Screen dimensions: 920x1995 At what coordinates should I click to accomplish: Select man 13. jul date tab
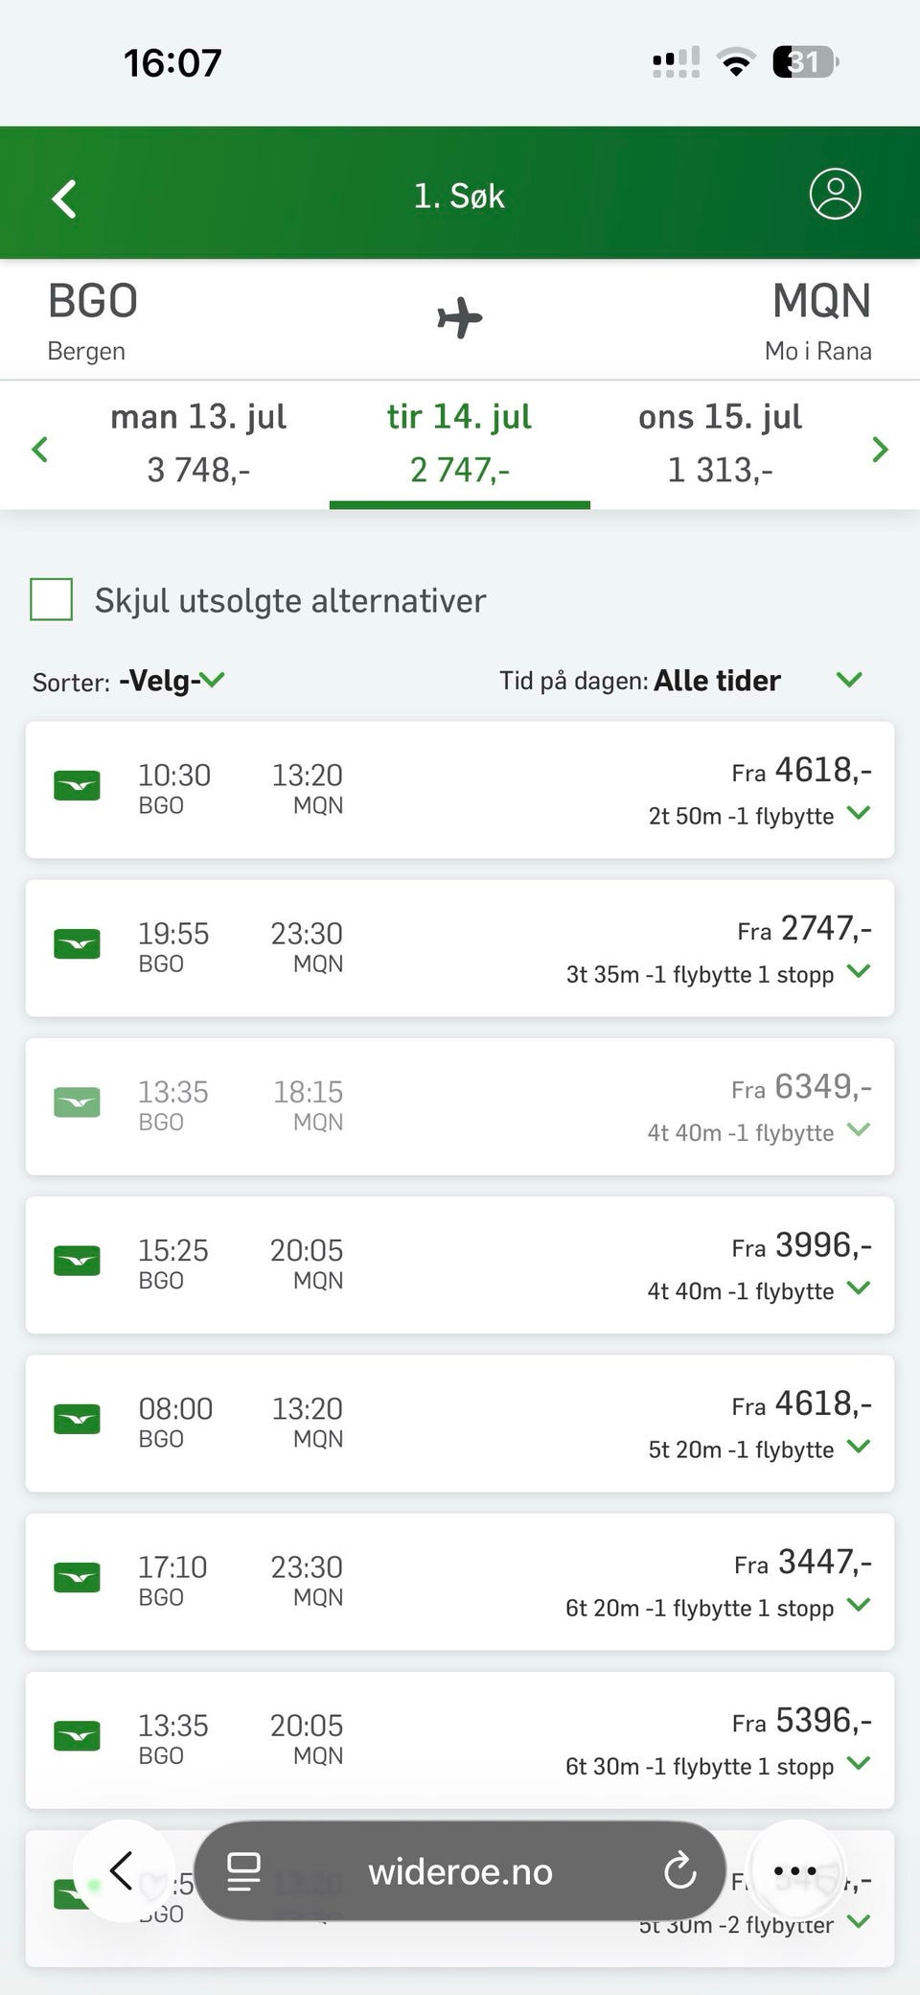point(198,443)
